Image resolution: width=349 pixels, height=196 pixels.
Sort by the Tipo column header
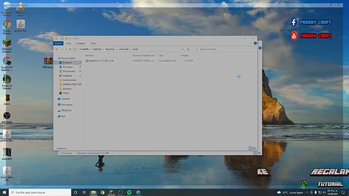coord(161,56)
